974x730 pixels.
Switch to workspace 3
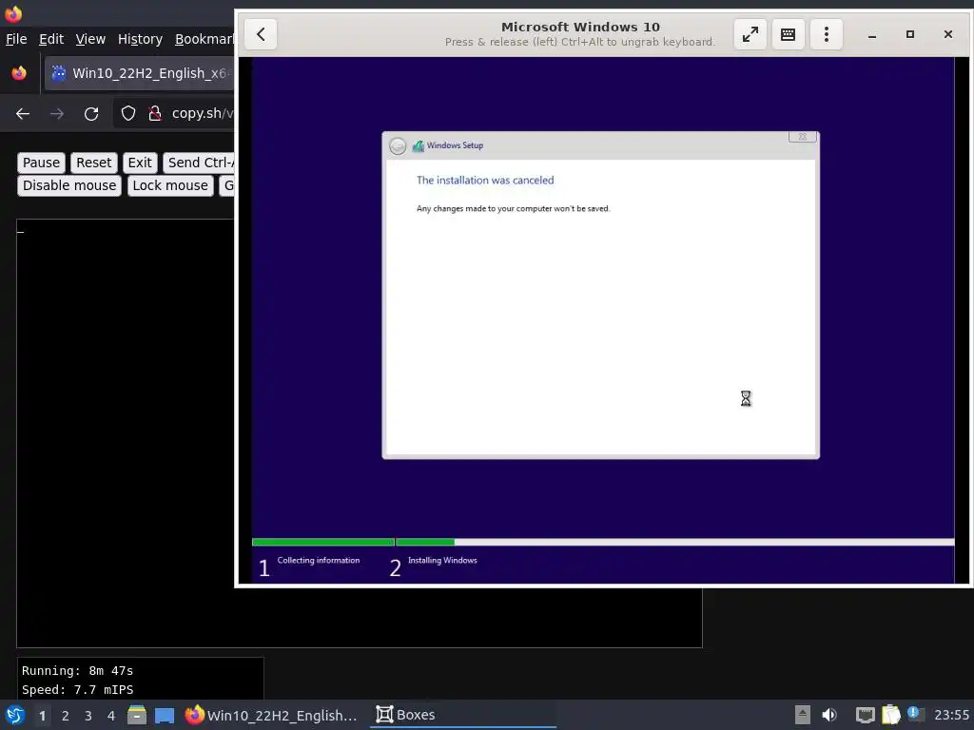(88, 716)
